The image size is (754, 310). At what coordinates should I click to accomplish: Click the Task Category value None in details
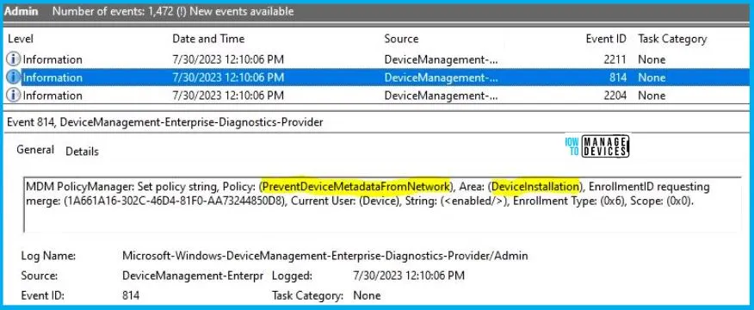coord(367,295)
